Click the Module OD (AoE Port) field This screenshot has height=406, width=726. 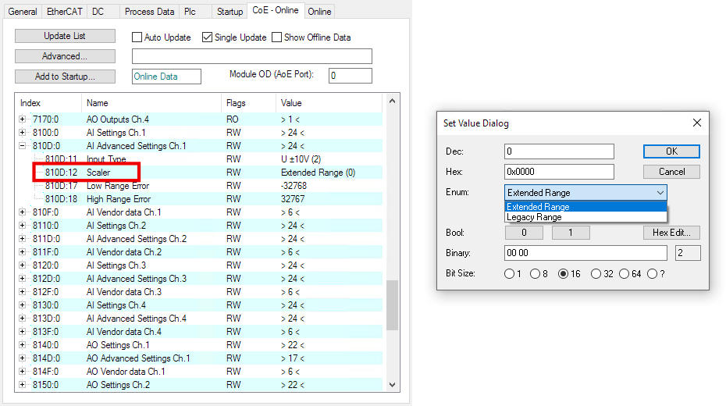coord(350,76)
